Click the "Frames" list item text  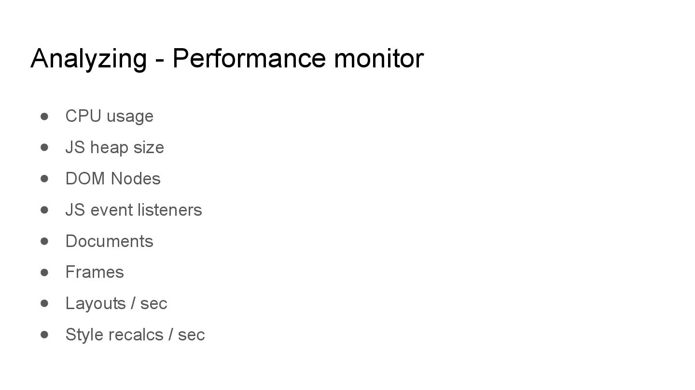95,272
